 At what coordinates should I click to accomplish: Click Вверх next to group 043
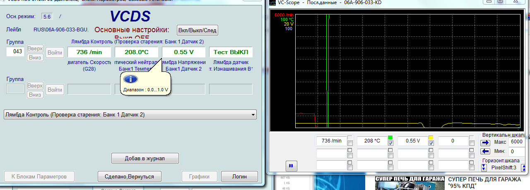pos(35,48)
